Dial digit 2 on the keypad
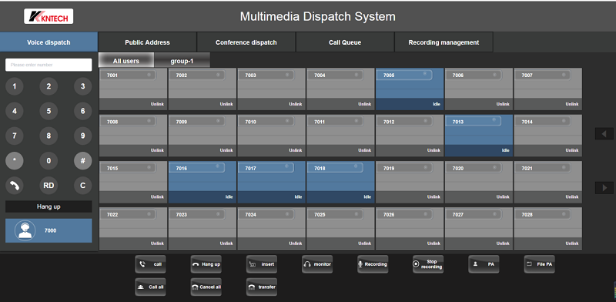The image size is (616, 302). (49, 86)
